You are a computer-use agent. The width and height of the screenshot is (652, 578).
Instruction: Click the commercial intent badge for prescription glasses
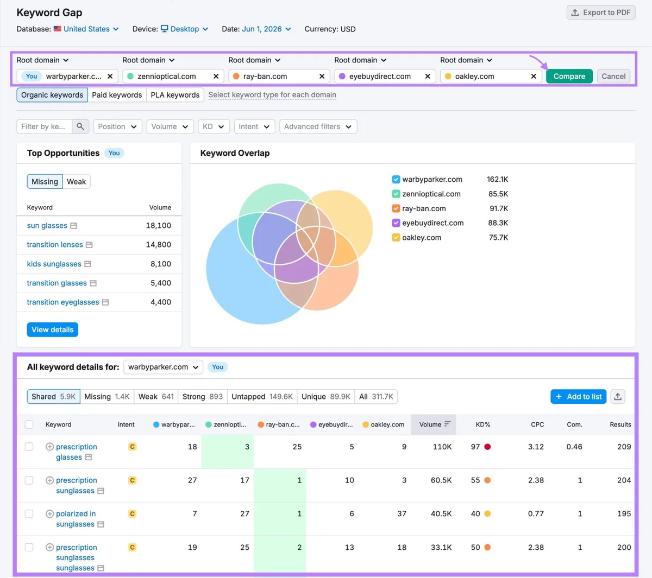tap(132, 447)
